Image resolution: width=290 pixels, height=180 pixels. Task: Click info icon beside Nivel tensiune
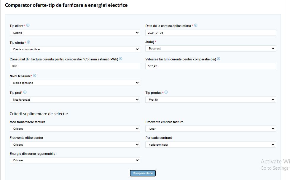[x=35, y=75]
